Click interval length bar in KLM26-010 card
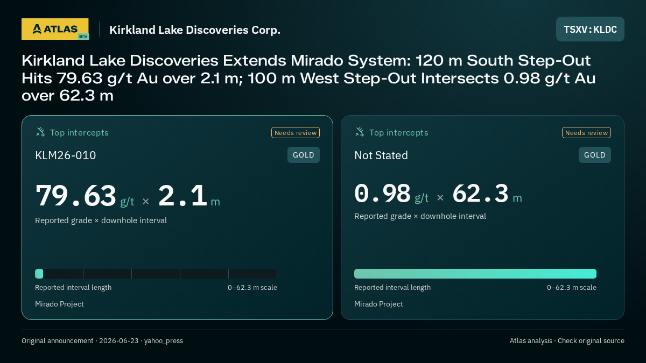Screen dimensions: 646x363 click(156, 274)
